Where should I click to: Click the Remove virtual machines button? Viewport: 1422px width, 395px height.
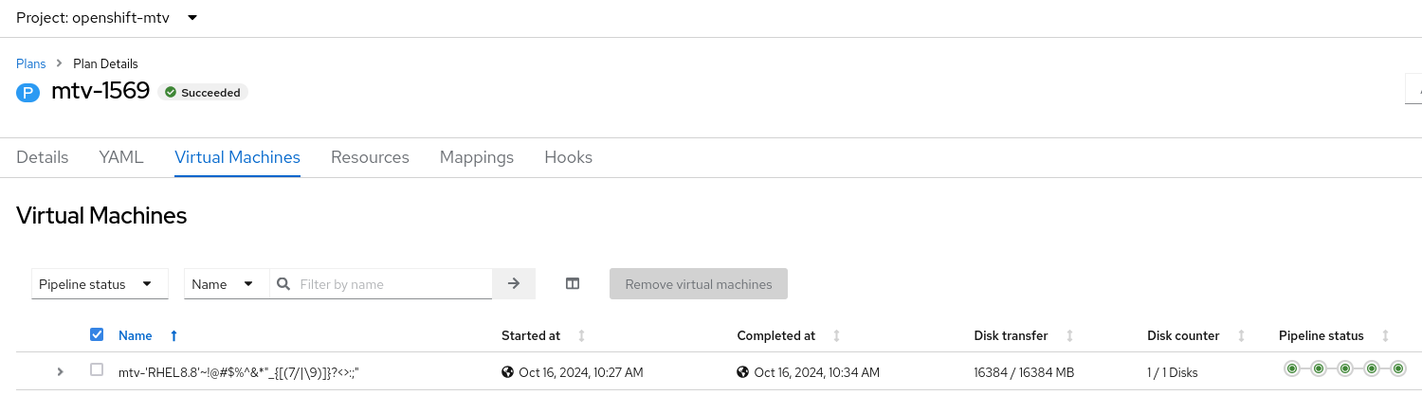tap(699, 283)
